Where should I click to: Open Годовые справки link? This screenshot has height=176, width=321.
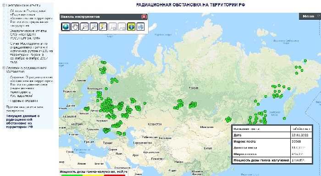(24, 101)
